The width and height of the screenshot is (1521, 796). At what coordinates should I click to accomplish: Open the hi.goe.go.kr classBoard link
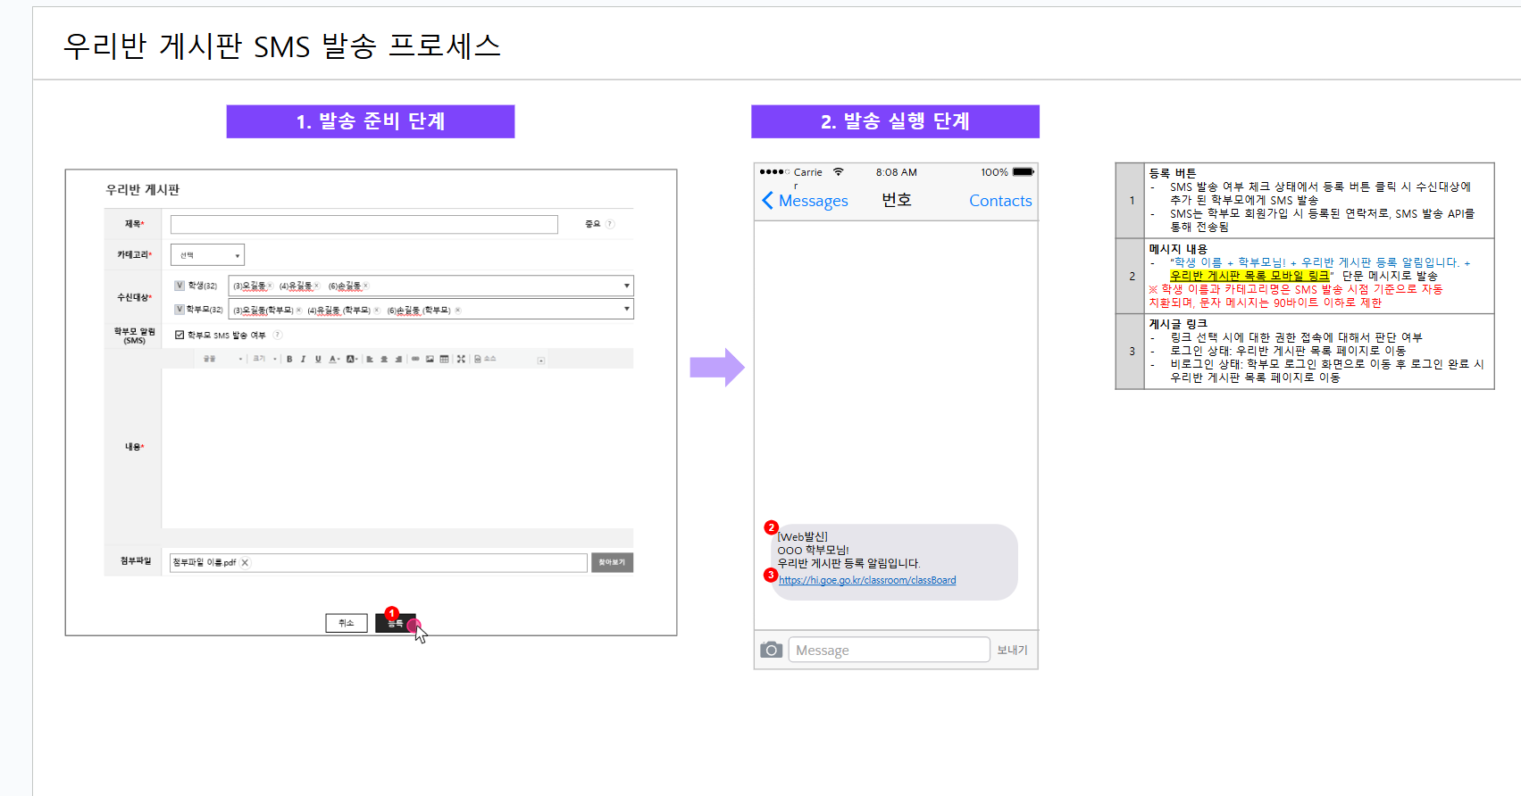(866, 580)
